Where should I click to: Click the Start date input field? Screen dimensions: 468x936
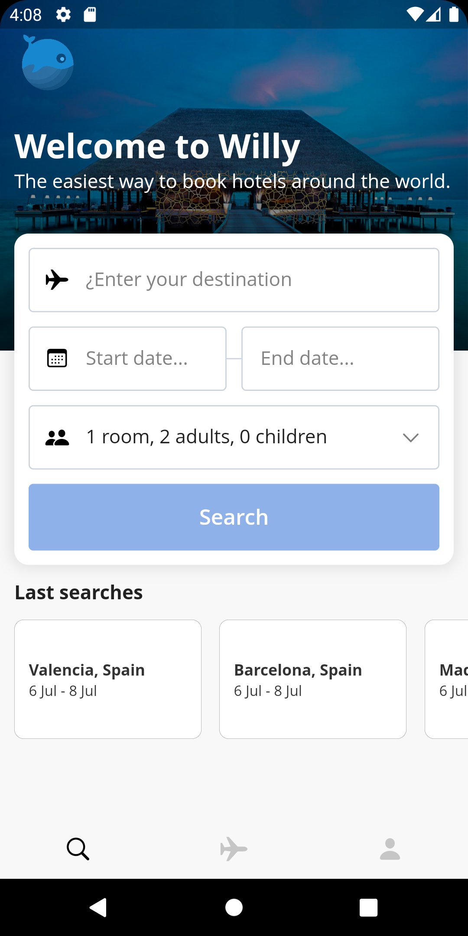(x=137, y=358)
